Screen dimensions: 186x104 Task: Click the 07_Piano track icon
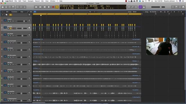tap(5, 71)
